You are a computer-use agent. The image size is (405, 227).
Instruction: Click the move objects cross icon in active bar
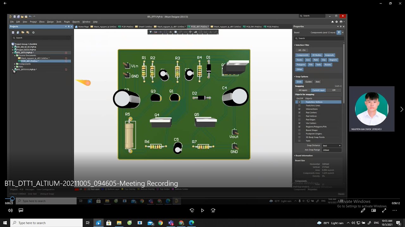tap(160, 32)
